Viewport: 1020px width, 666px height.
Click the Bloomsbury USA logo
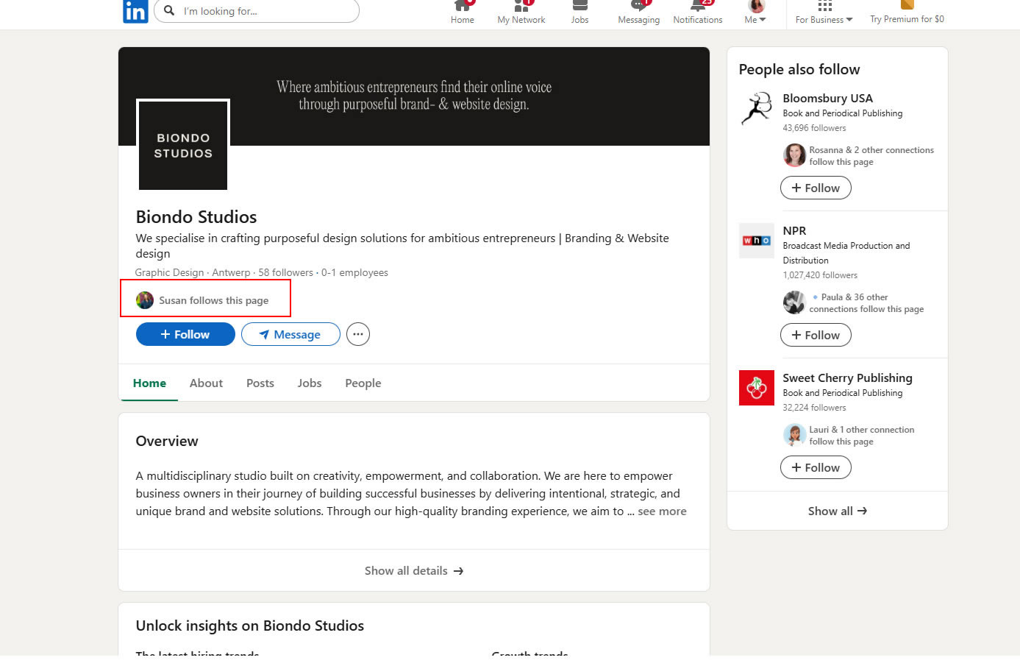[756, 109]
